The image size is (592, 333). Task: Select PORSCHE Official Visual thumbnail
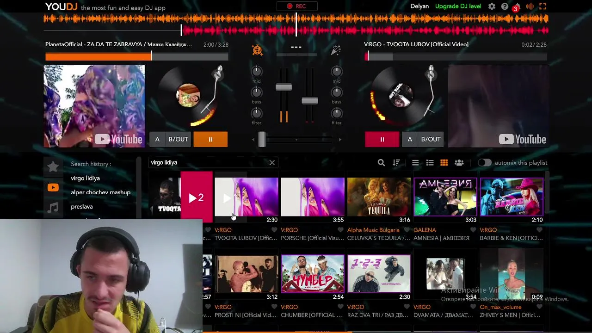(313, 197)
